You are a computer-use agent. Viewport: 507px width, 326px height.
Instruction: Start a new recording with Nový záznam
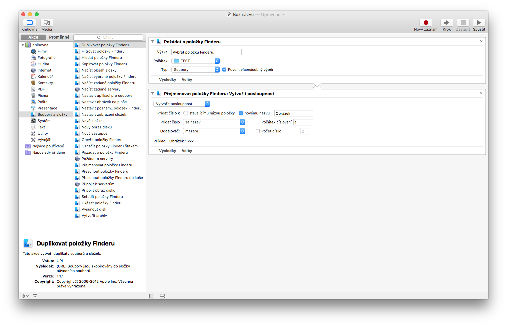pyautogui.click(x=426, y=23)
